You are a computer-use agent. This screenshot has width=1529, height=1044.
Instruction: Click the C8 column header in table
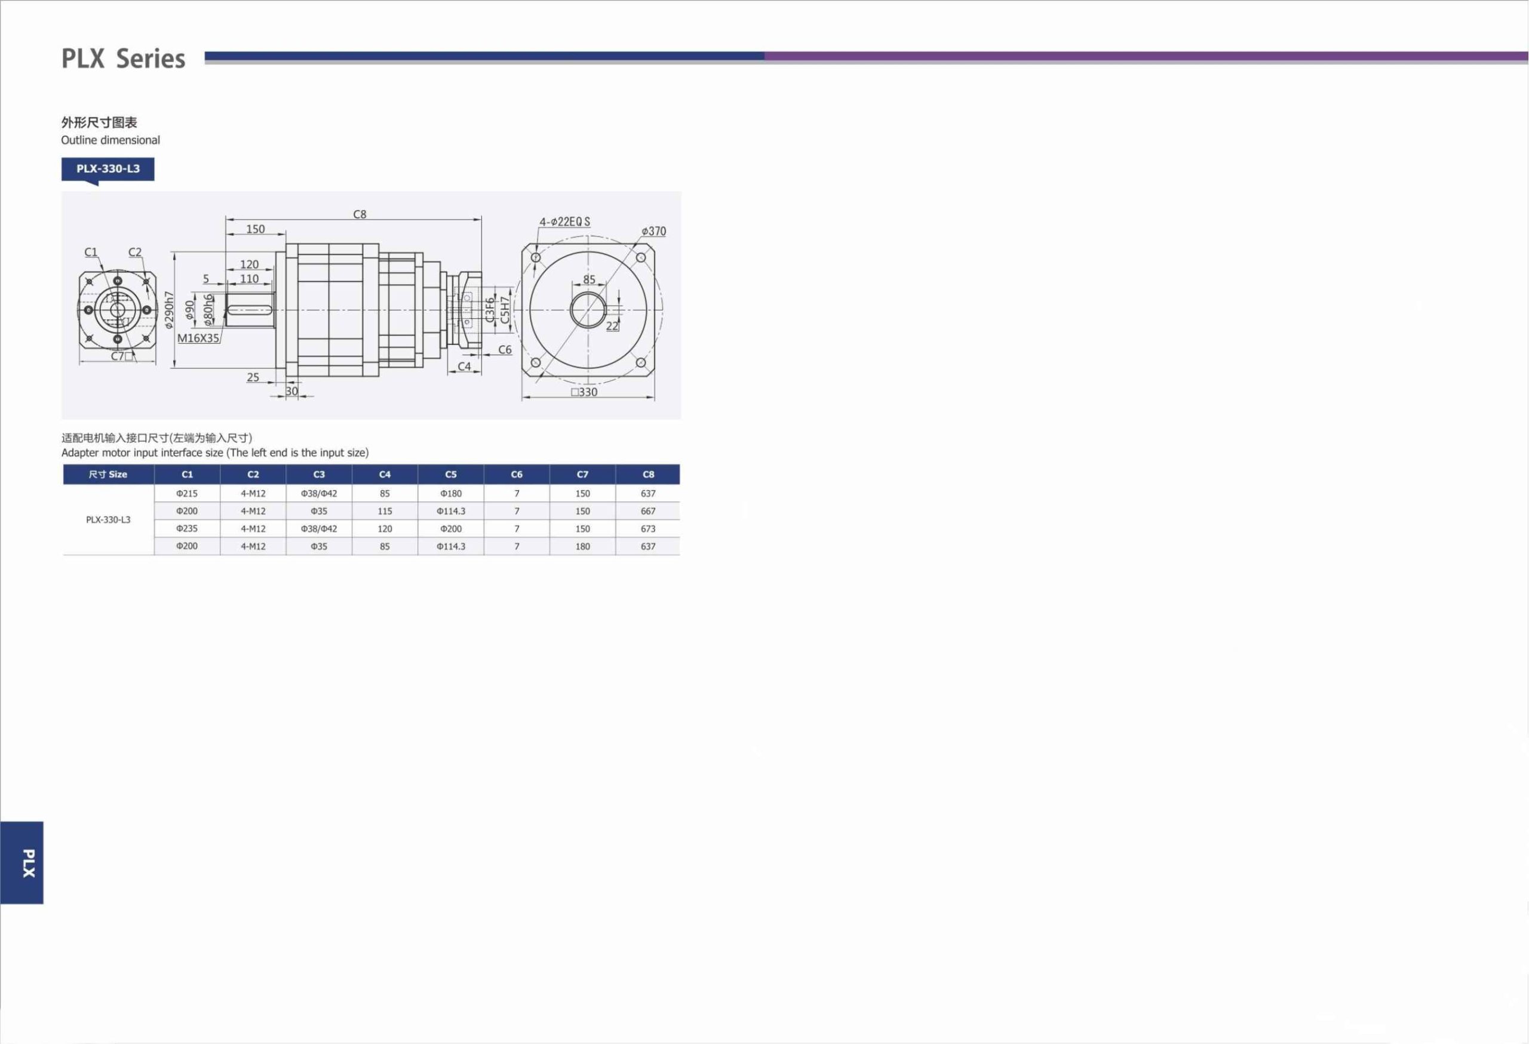pos(648,474)
